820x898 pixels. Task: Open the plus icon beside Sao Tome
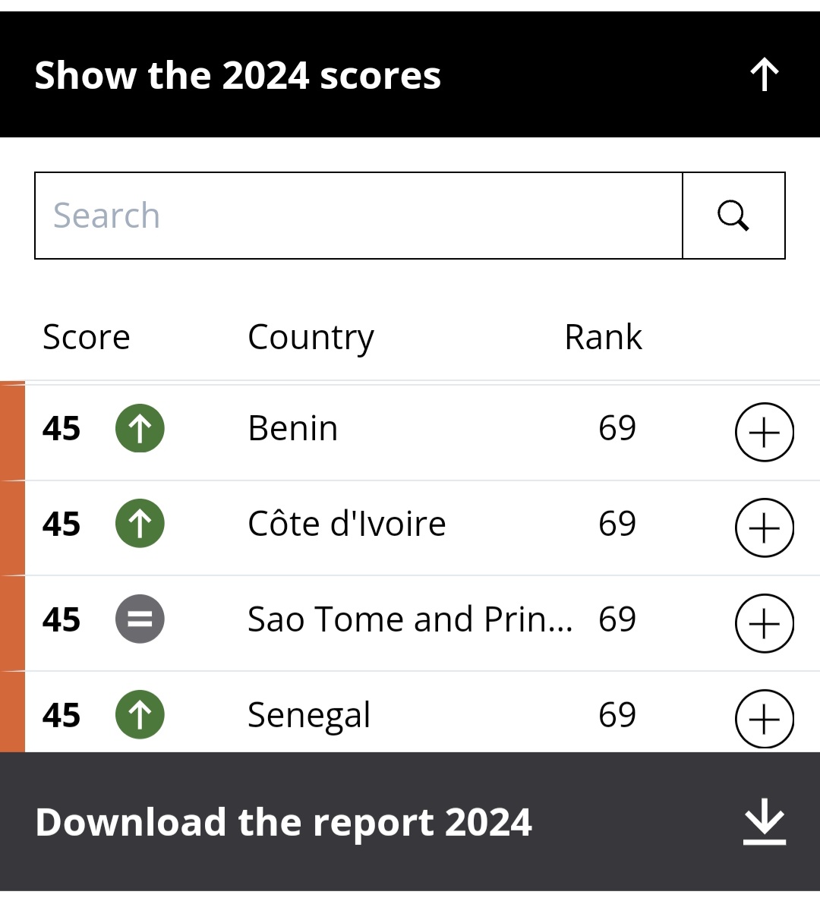pyautogui.click(x=765, y=623)
